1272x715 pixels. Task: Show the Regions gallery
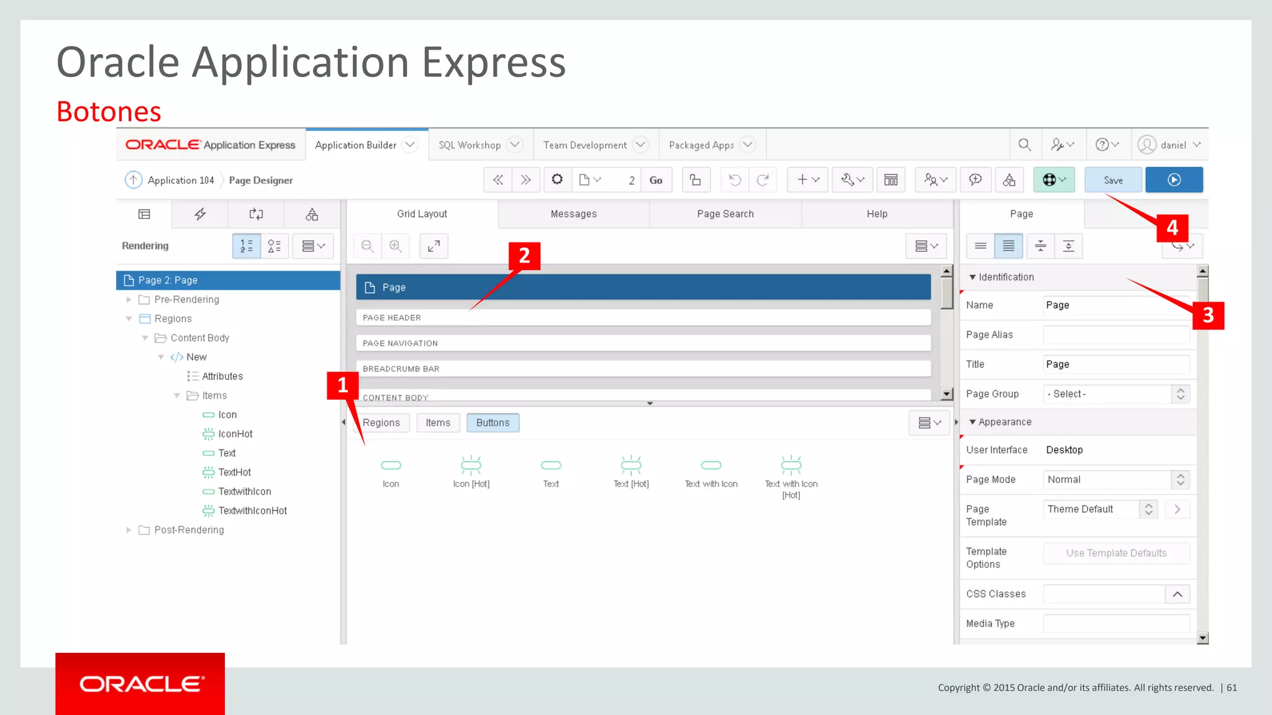tap(381, 423)
